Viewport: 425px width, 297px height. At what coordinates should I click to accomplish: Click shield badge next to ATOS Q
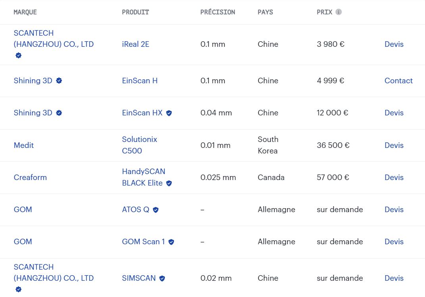156,210
